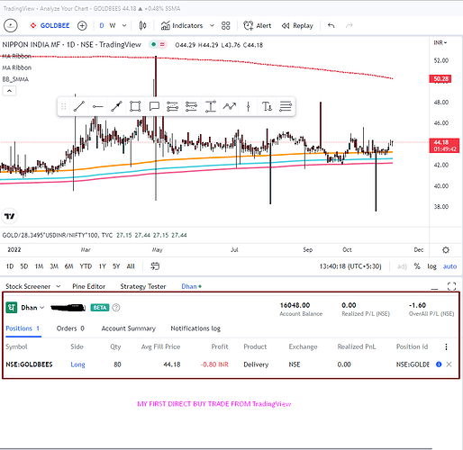Open the go to date icon
Screen dimensions: 463x450
tap(155, 266)
